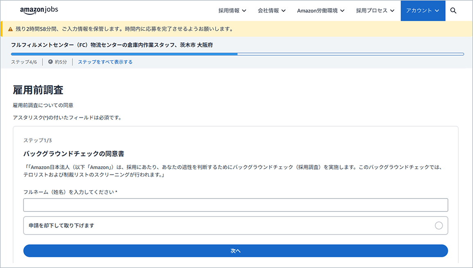Viewport: 473px width, 268px height.
Task: Open the アカウント menu
Action: [423, 11]
